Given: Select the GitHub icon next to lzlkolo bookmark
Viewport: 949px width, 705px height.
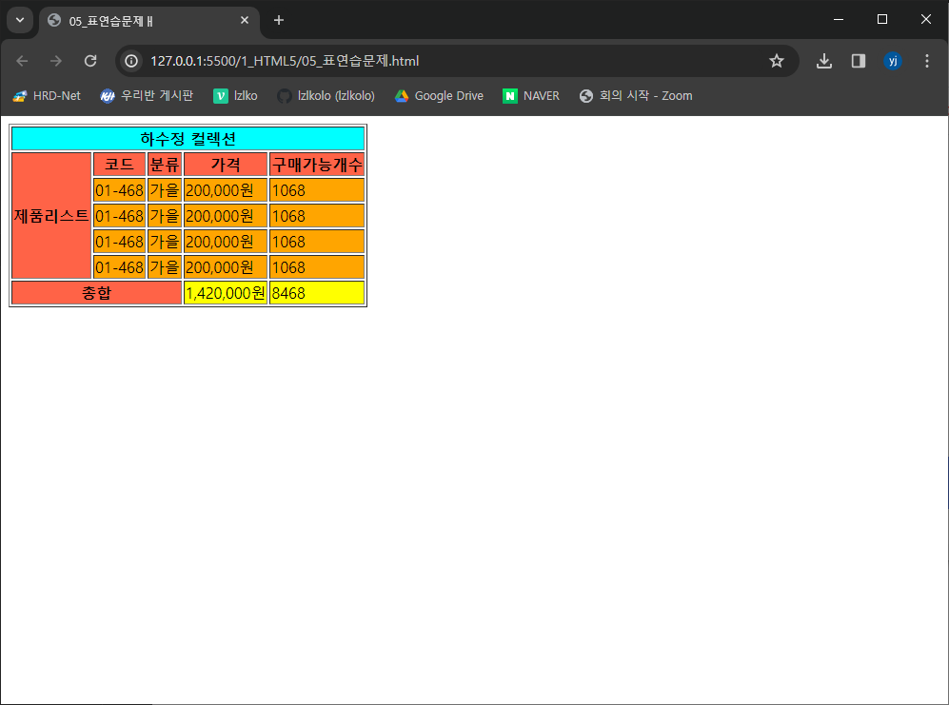Looking at the screenshot, I should tap(283, 95).
